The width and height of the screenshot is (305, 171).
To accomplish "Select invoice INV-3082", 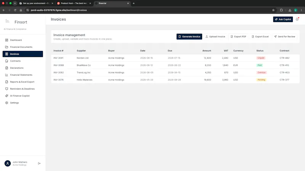I will coord(59,73).
